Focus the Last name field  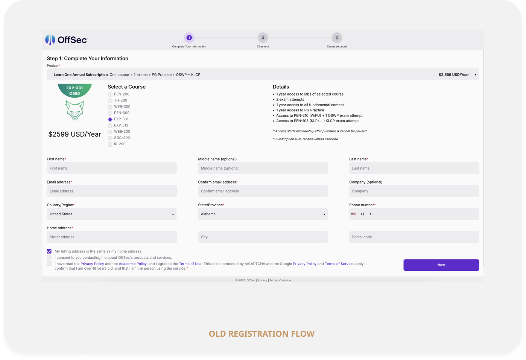(x=414, y=168)
